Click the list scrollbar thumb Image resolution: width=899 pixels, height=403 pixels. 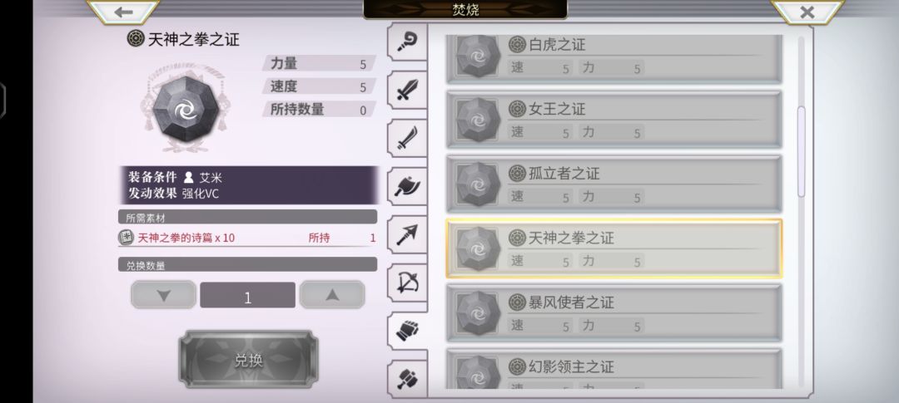(x=801, y=152)
